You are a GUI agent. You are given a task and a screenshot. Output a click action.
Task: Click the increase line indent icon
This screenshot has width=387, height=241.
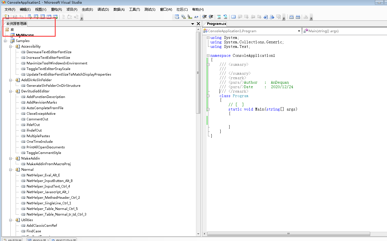[211, 17]
